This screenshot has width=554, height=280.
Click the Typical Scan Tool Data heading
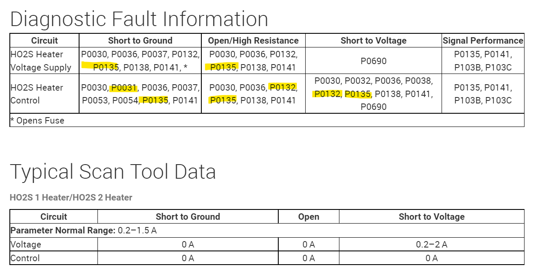(x=113, y=172)
